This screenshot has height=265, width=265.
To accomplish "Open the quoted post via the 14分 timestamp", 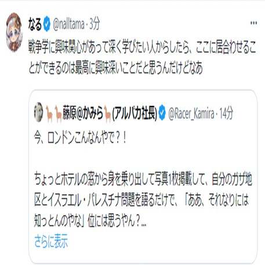I will [x=226, y=114].
